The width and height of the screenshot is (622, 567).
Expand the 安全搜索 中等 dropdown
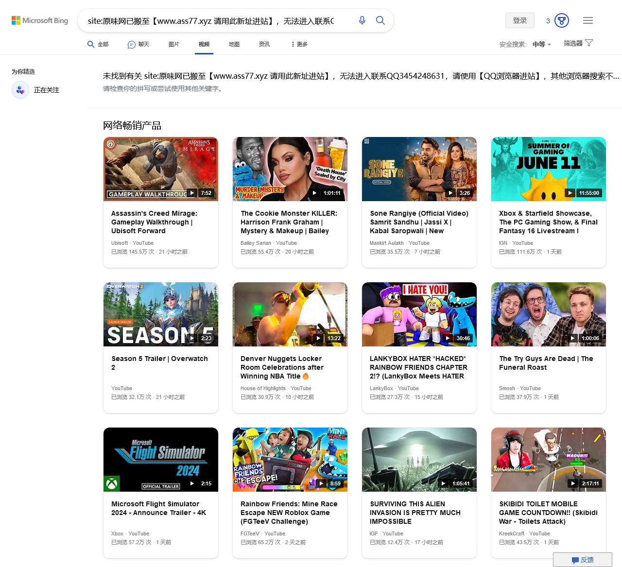coord(541,44)
